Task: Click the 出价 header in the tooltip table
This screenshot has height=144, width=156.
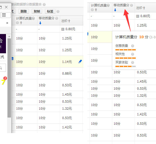Action: point(139,8)
